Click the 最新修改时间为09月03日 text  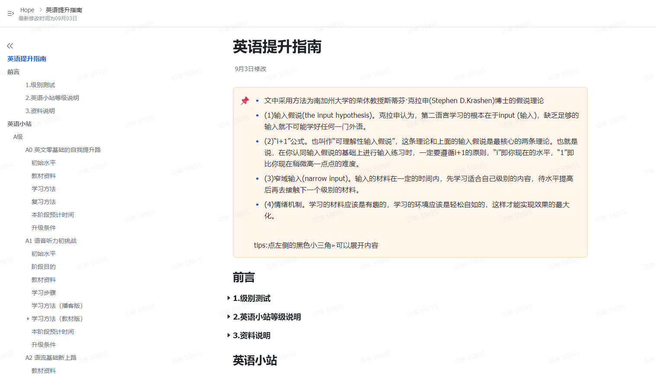tap(48, 19)
